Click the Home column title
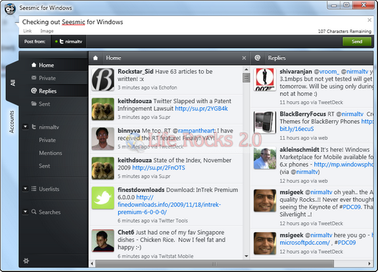This screenshot has height=272, width=378. [114, 58]
